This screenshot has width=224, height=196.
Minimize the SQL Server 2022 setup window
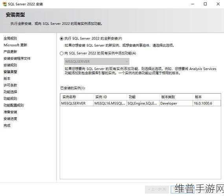coord(193,4)
